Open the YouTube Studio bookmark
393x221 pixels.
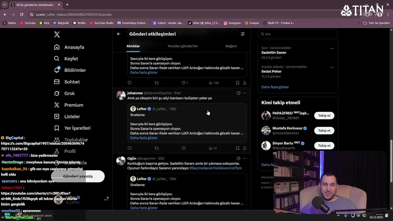point(101,23)
